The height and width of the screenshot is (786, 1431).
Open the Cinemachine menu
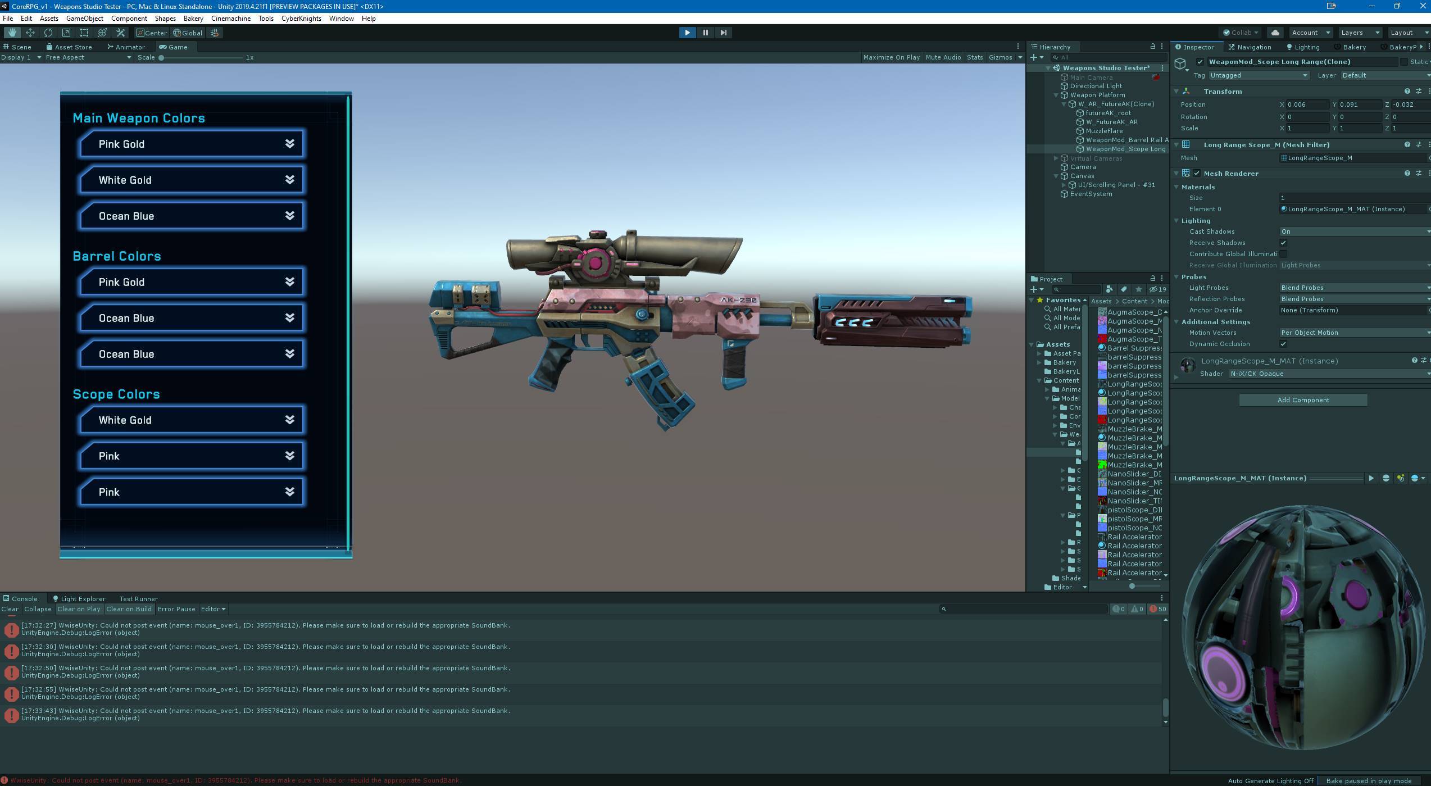point(231,19)
